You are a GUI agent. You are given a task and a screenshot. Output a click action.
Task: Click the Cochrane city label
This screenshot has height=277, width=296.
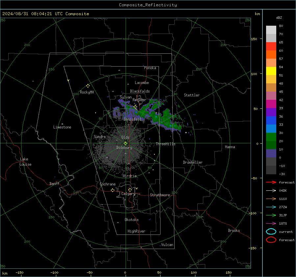pyautogui.click(x=108, y=184)
